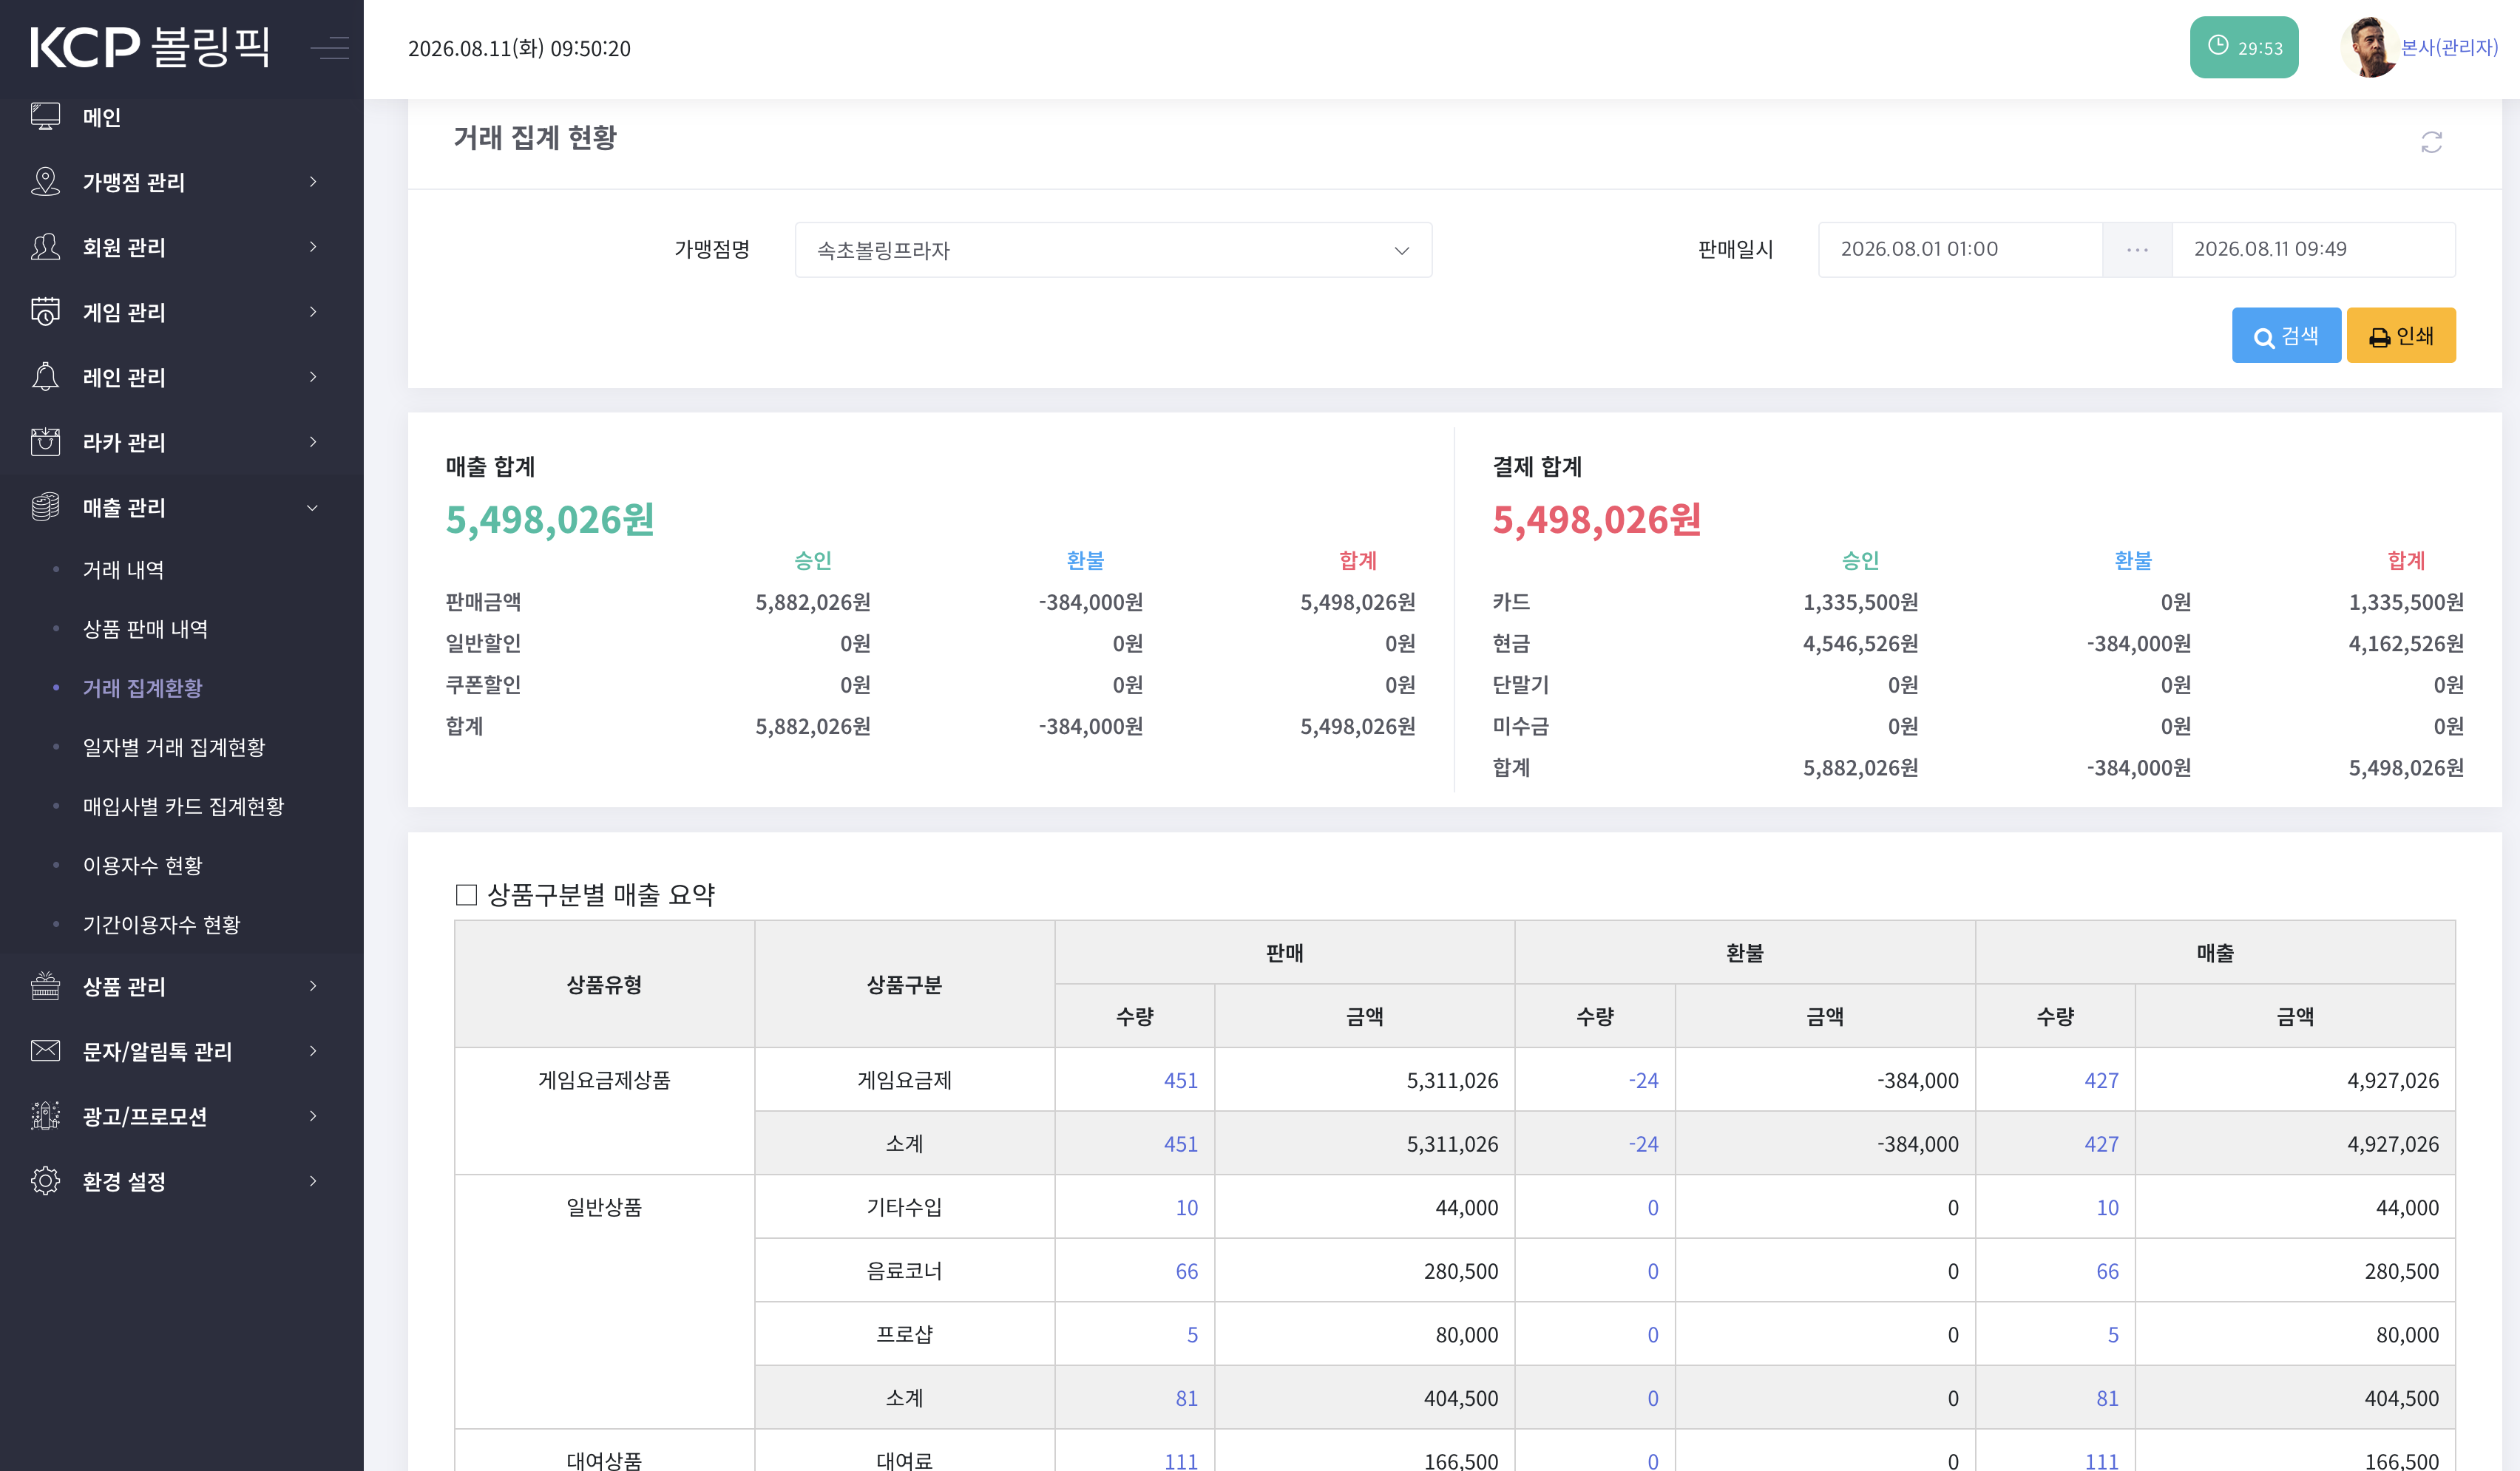Open 일자별 거래 집계현황 submenu item
2520x1471 pixels.
pyautogui.click(x=174, y=747)
